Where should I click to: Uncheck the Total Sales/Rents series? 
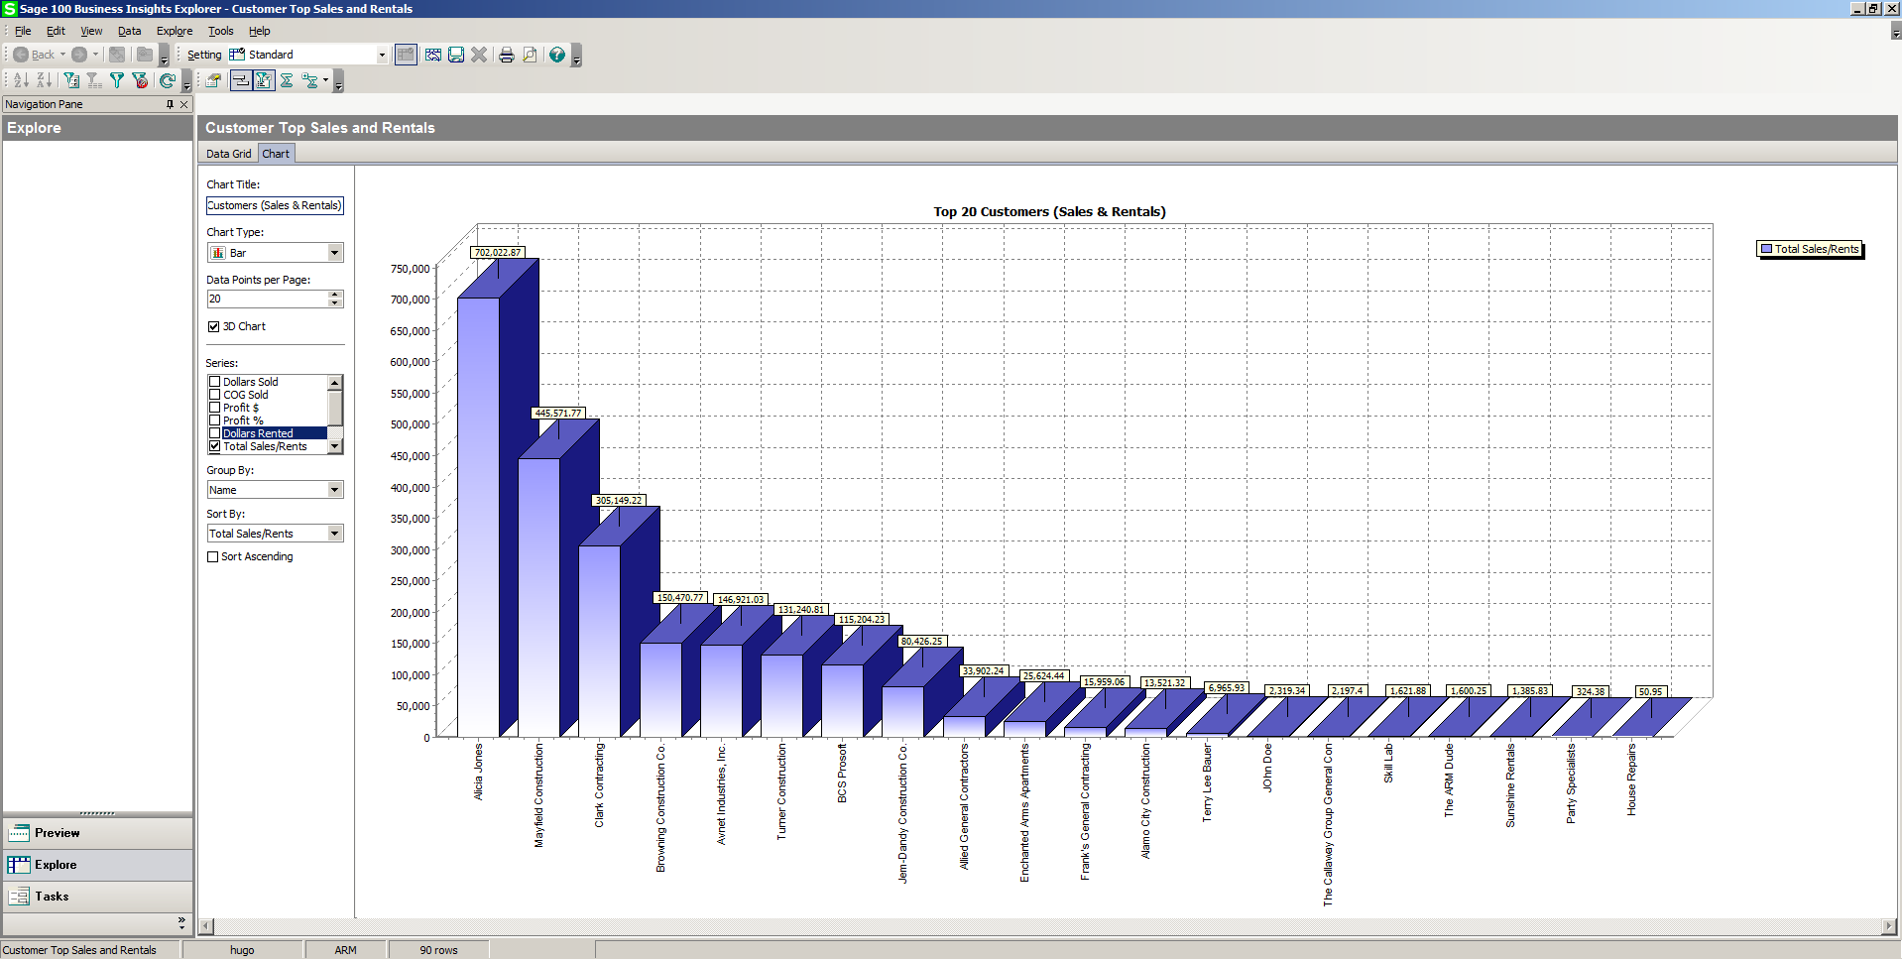coord(214,446)
